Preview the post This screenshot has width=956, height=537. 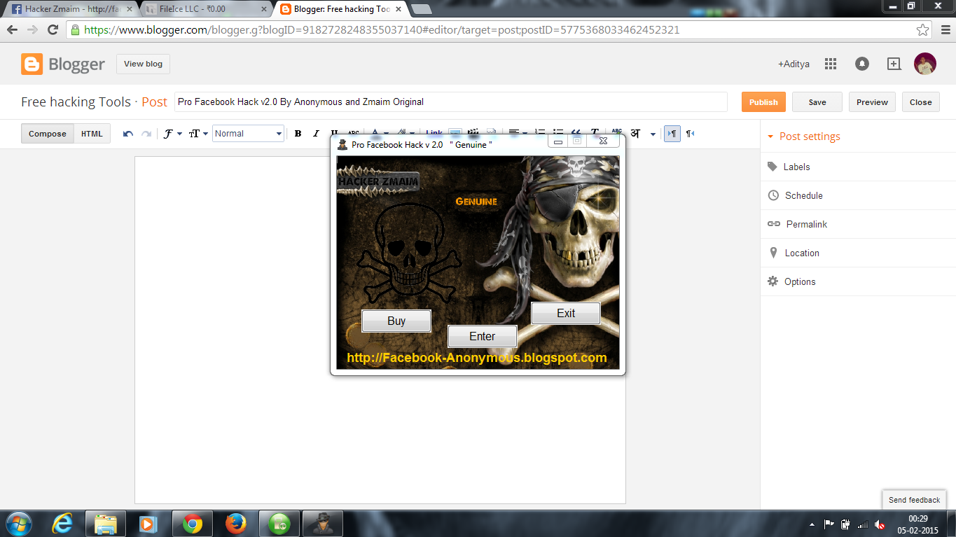[873, 102]
